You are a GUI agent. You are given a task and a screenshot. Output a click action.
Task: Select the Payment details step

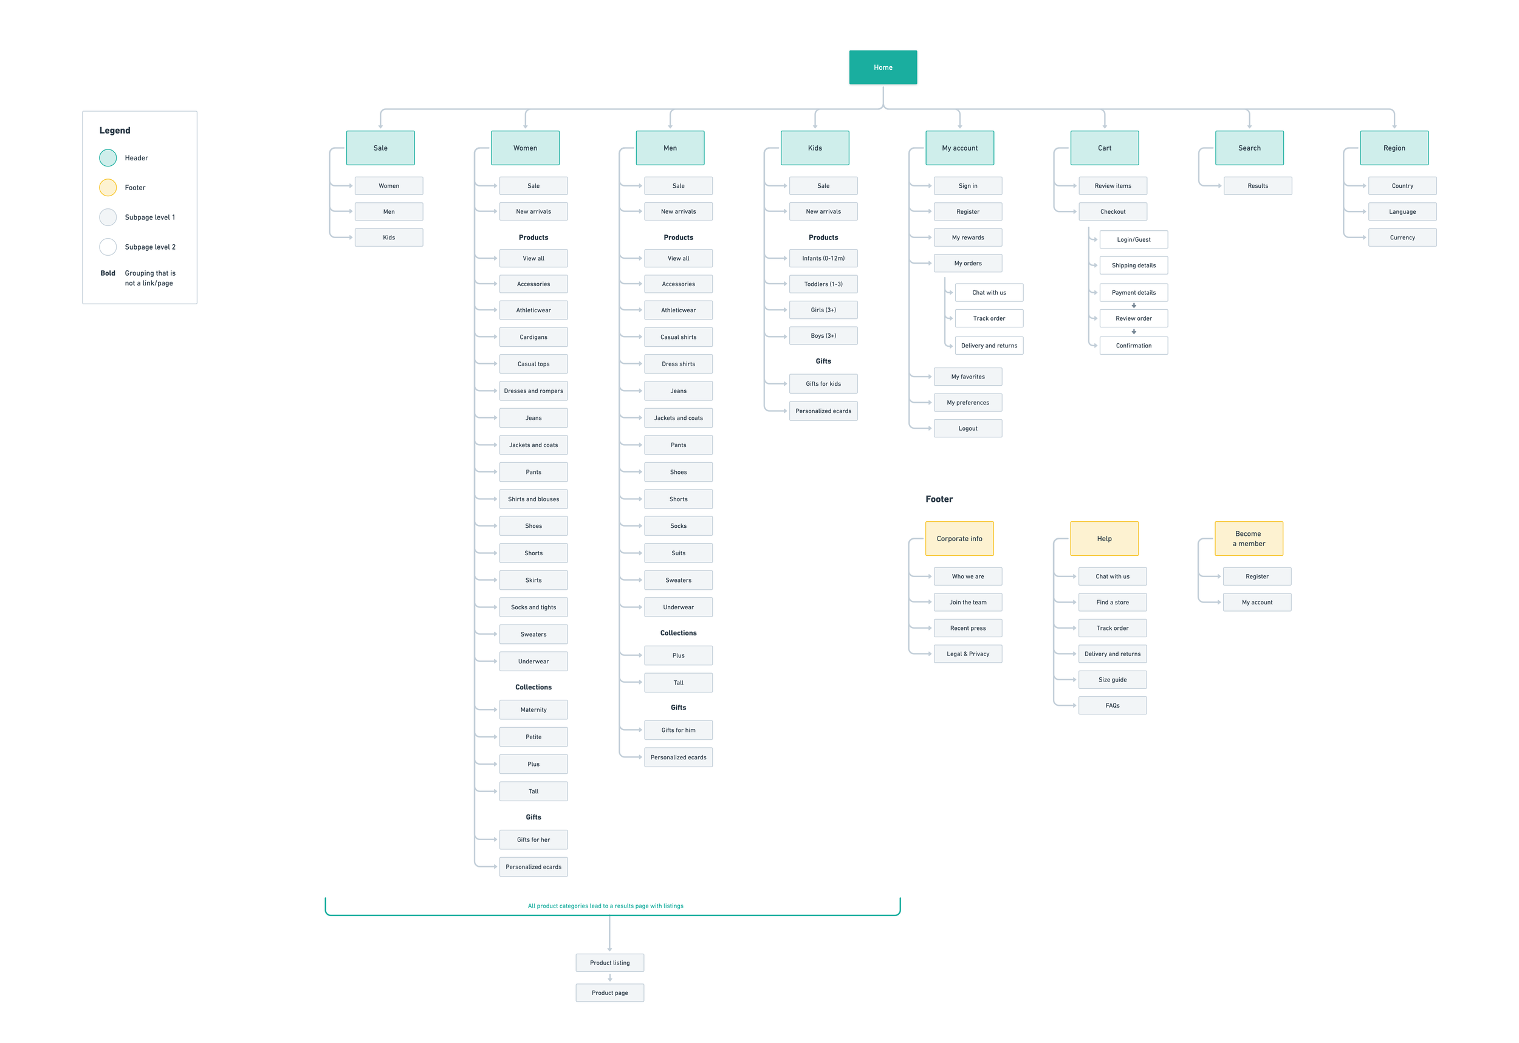[x=1133, y=293]
